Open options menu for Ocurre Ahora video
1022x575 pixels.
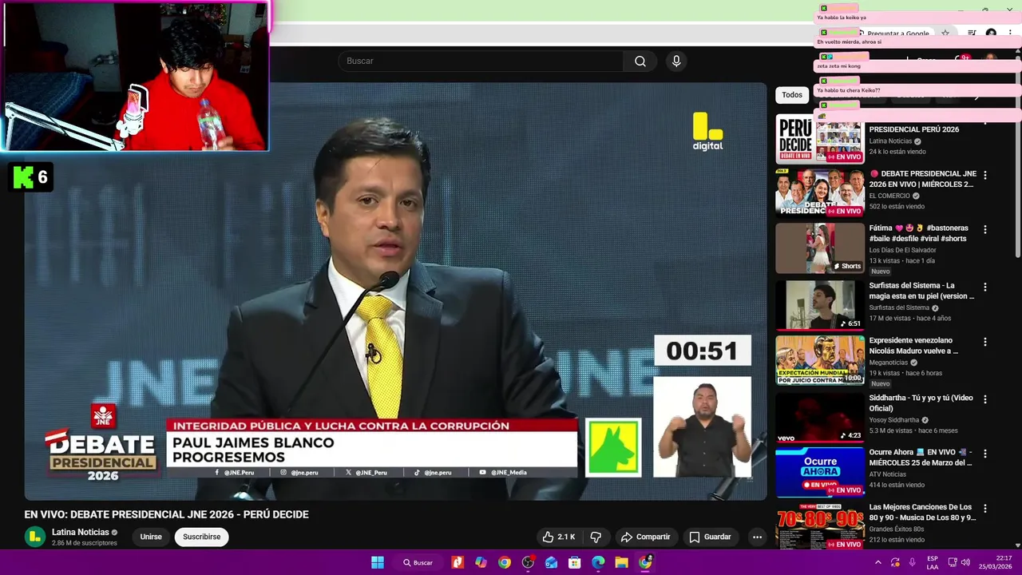984,454
